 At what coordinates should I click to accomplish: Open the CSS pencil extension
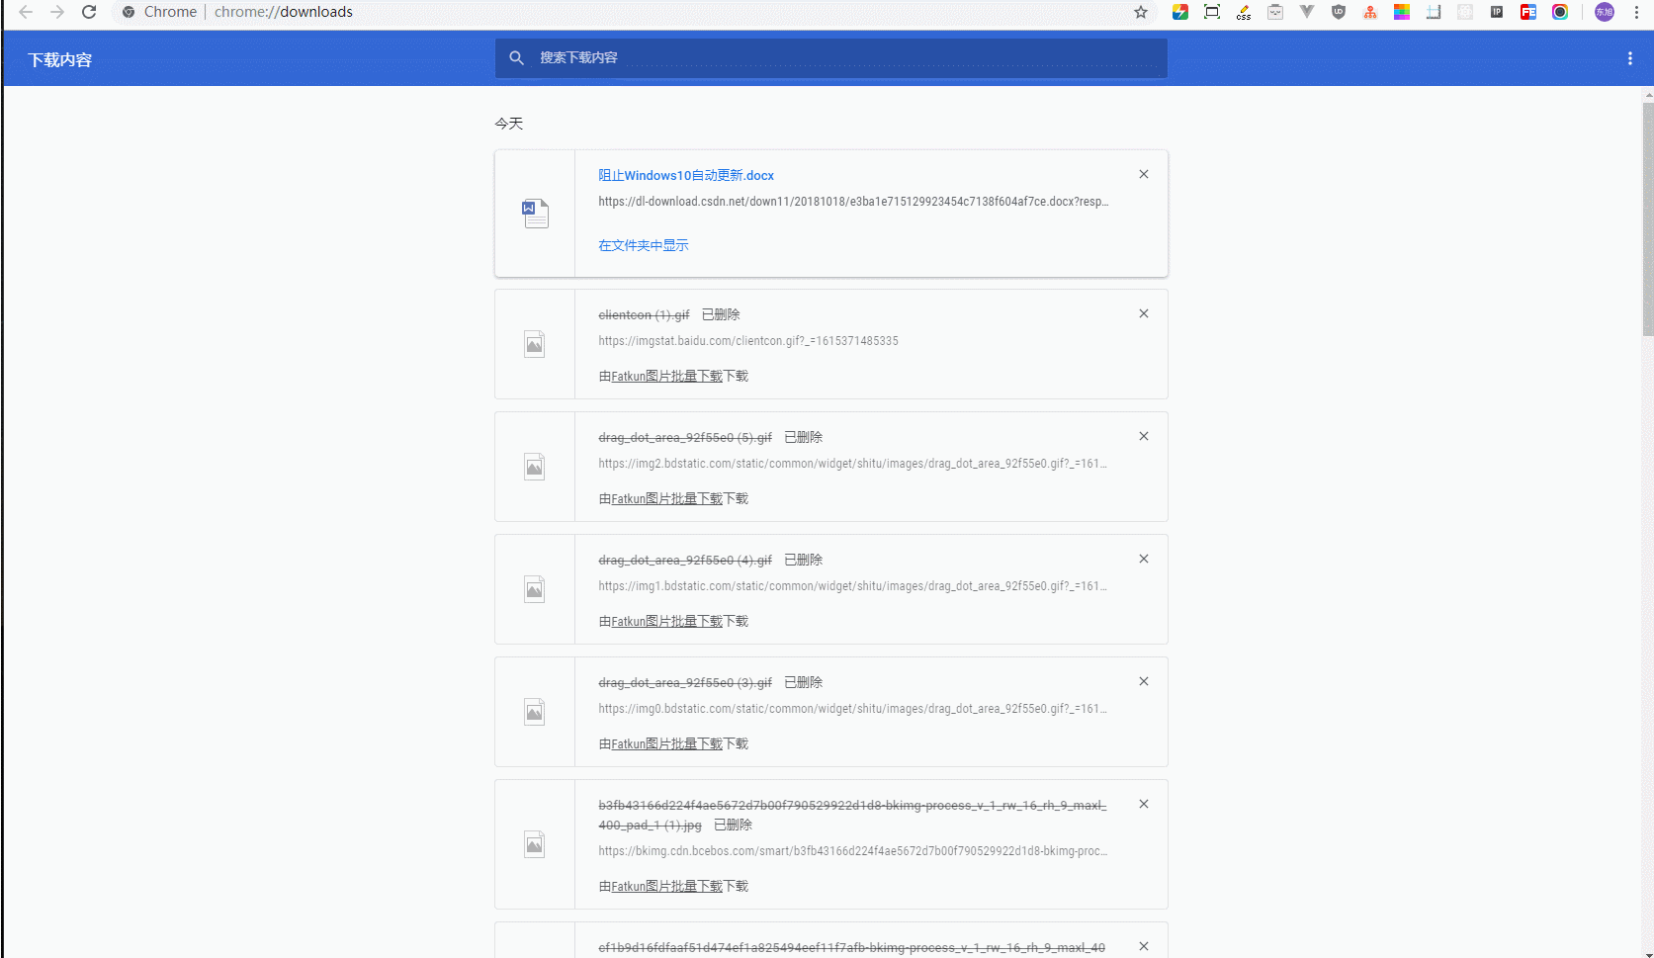coord(1244,12)
